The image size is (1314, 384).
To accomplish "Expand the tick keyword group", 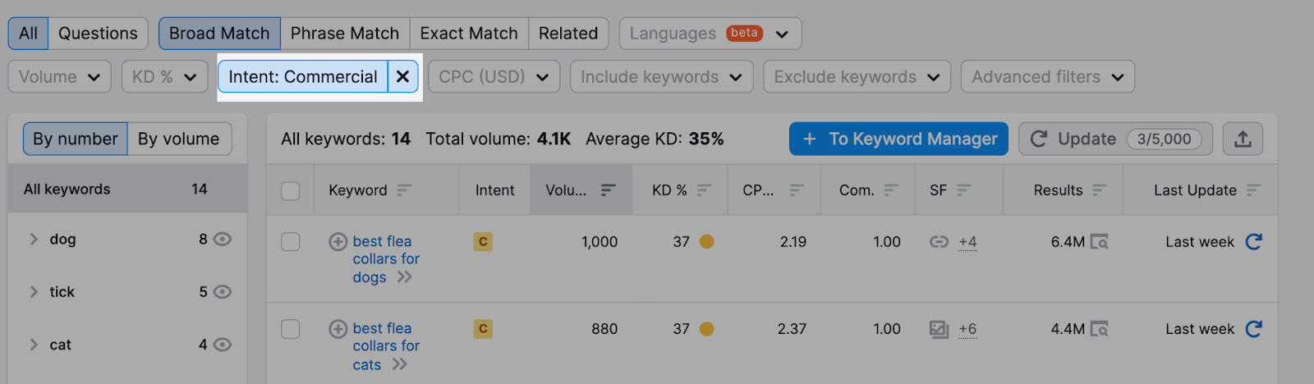I will point(34,292).
